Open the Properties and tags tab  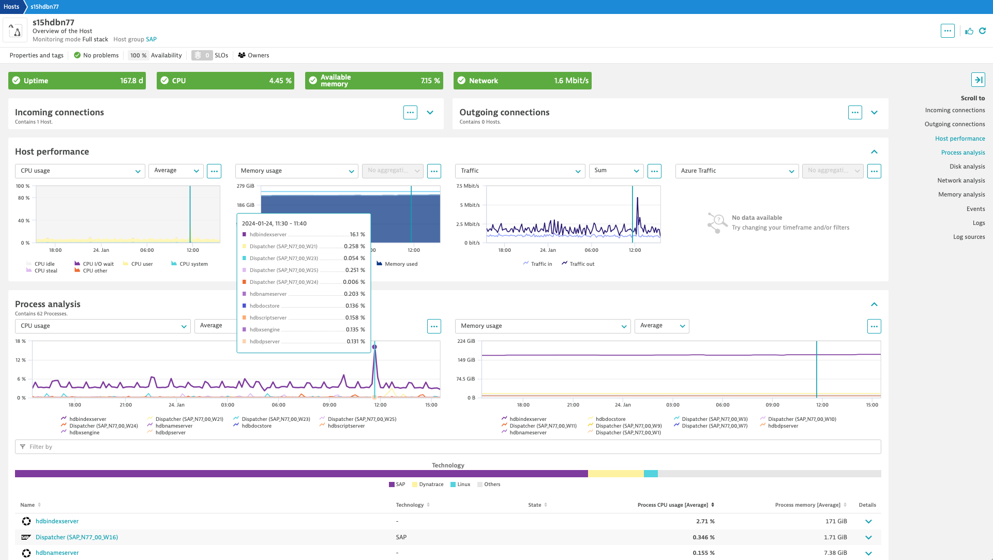click(36, 55)
